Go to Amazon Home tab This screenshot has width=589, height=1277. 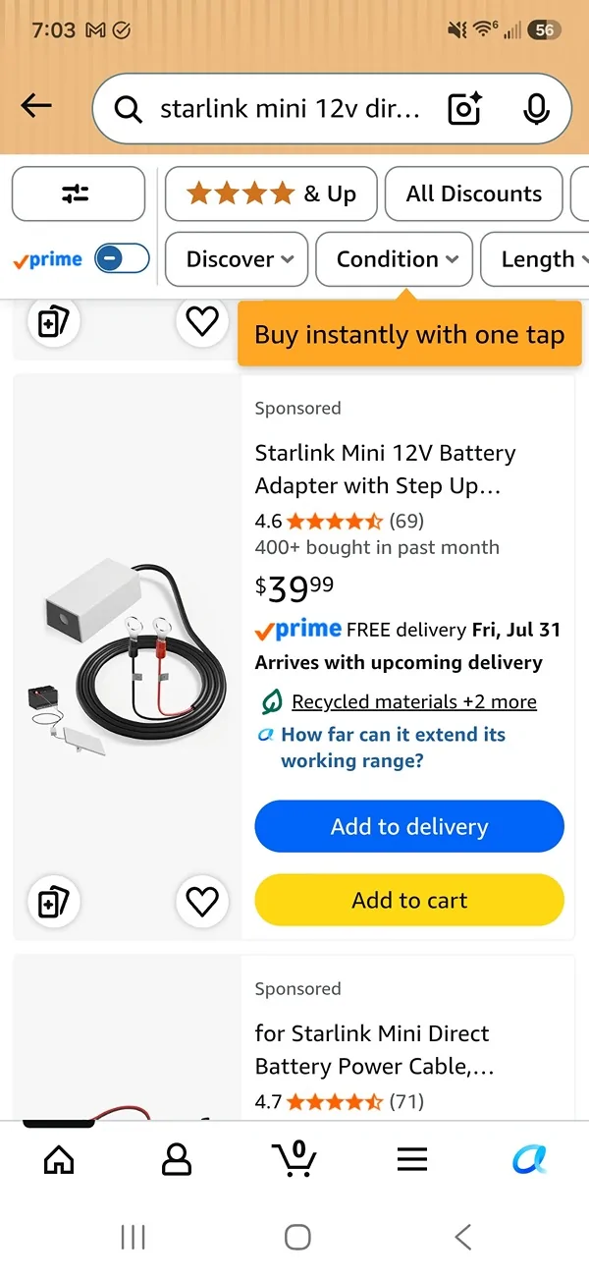coord(59,1160)
